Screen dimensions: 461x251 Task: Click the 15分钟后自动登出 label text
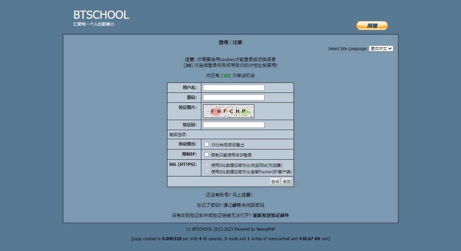[x=228, y=145]
